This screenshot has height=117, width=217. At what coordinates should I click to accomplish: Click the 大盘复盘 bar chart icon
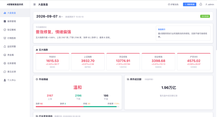5,13
